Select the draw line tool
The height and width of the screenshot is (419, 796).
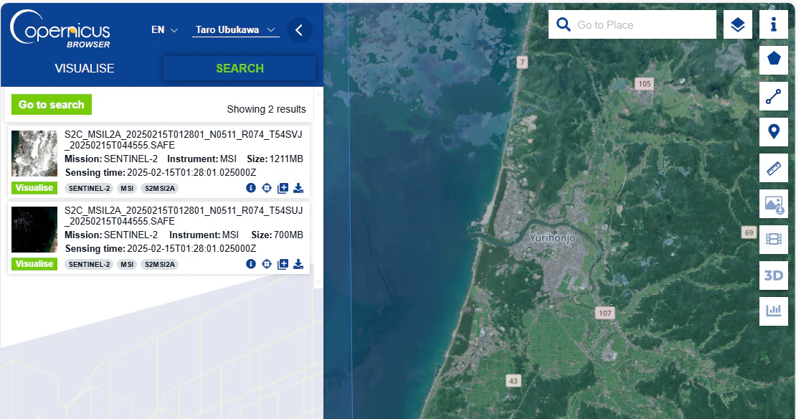click(774, 96)
